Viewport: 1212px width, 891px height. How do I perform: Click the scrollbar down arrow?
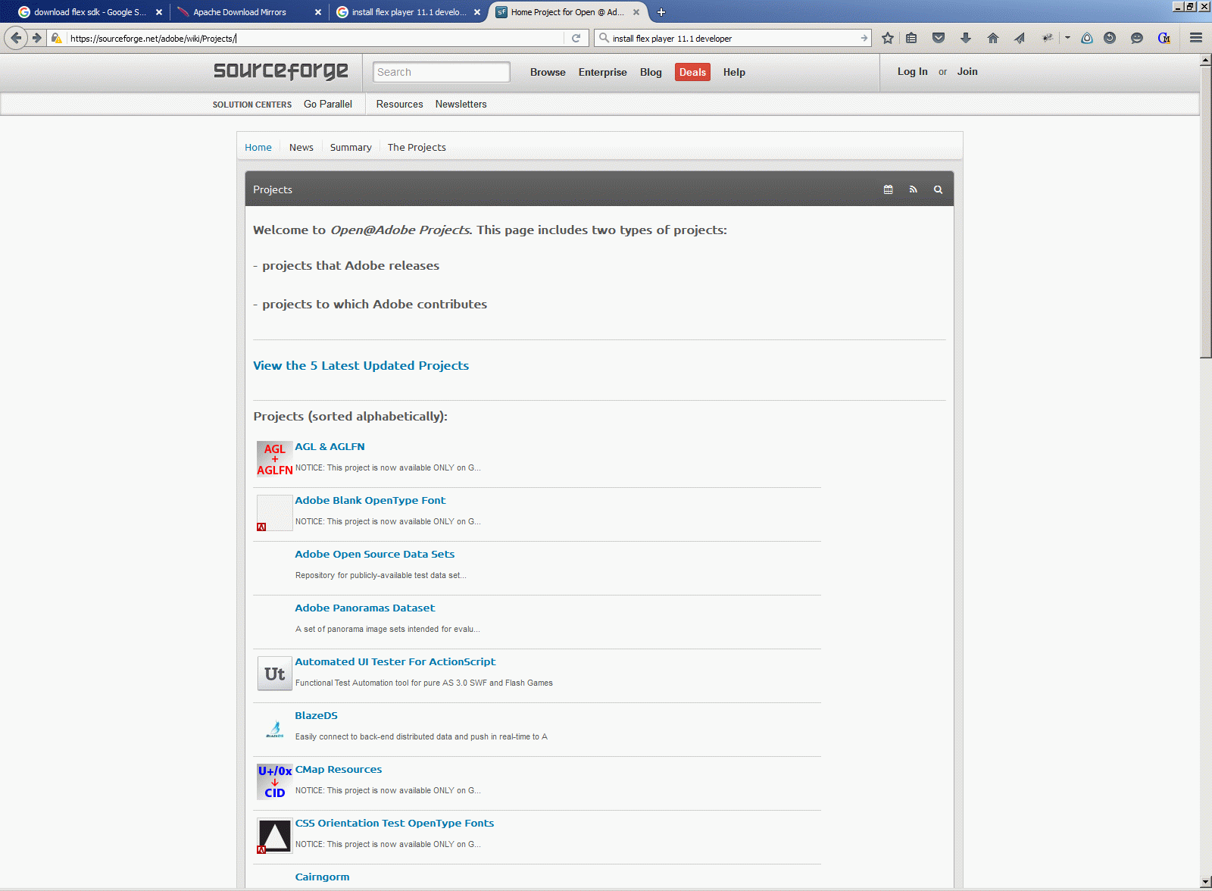coord(1205,882)
